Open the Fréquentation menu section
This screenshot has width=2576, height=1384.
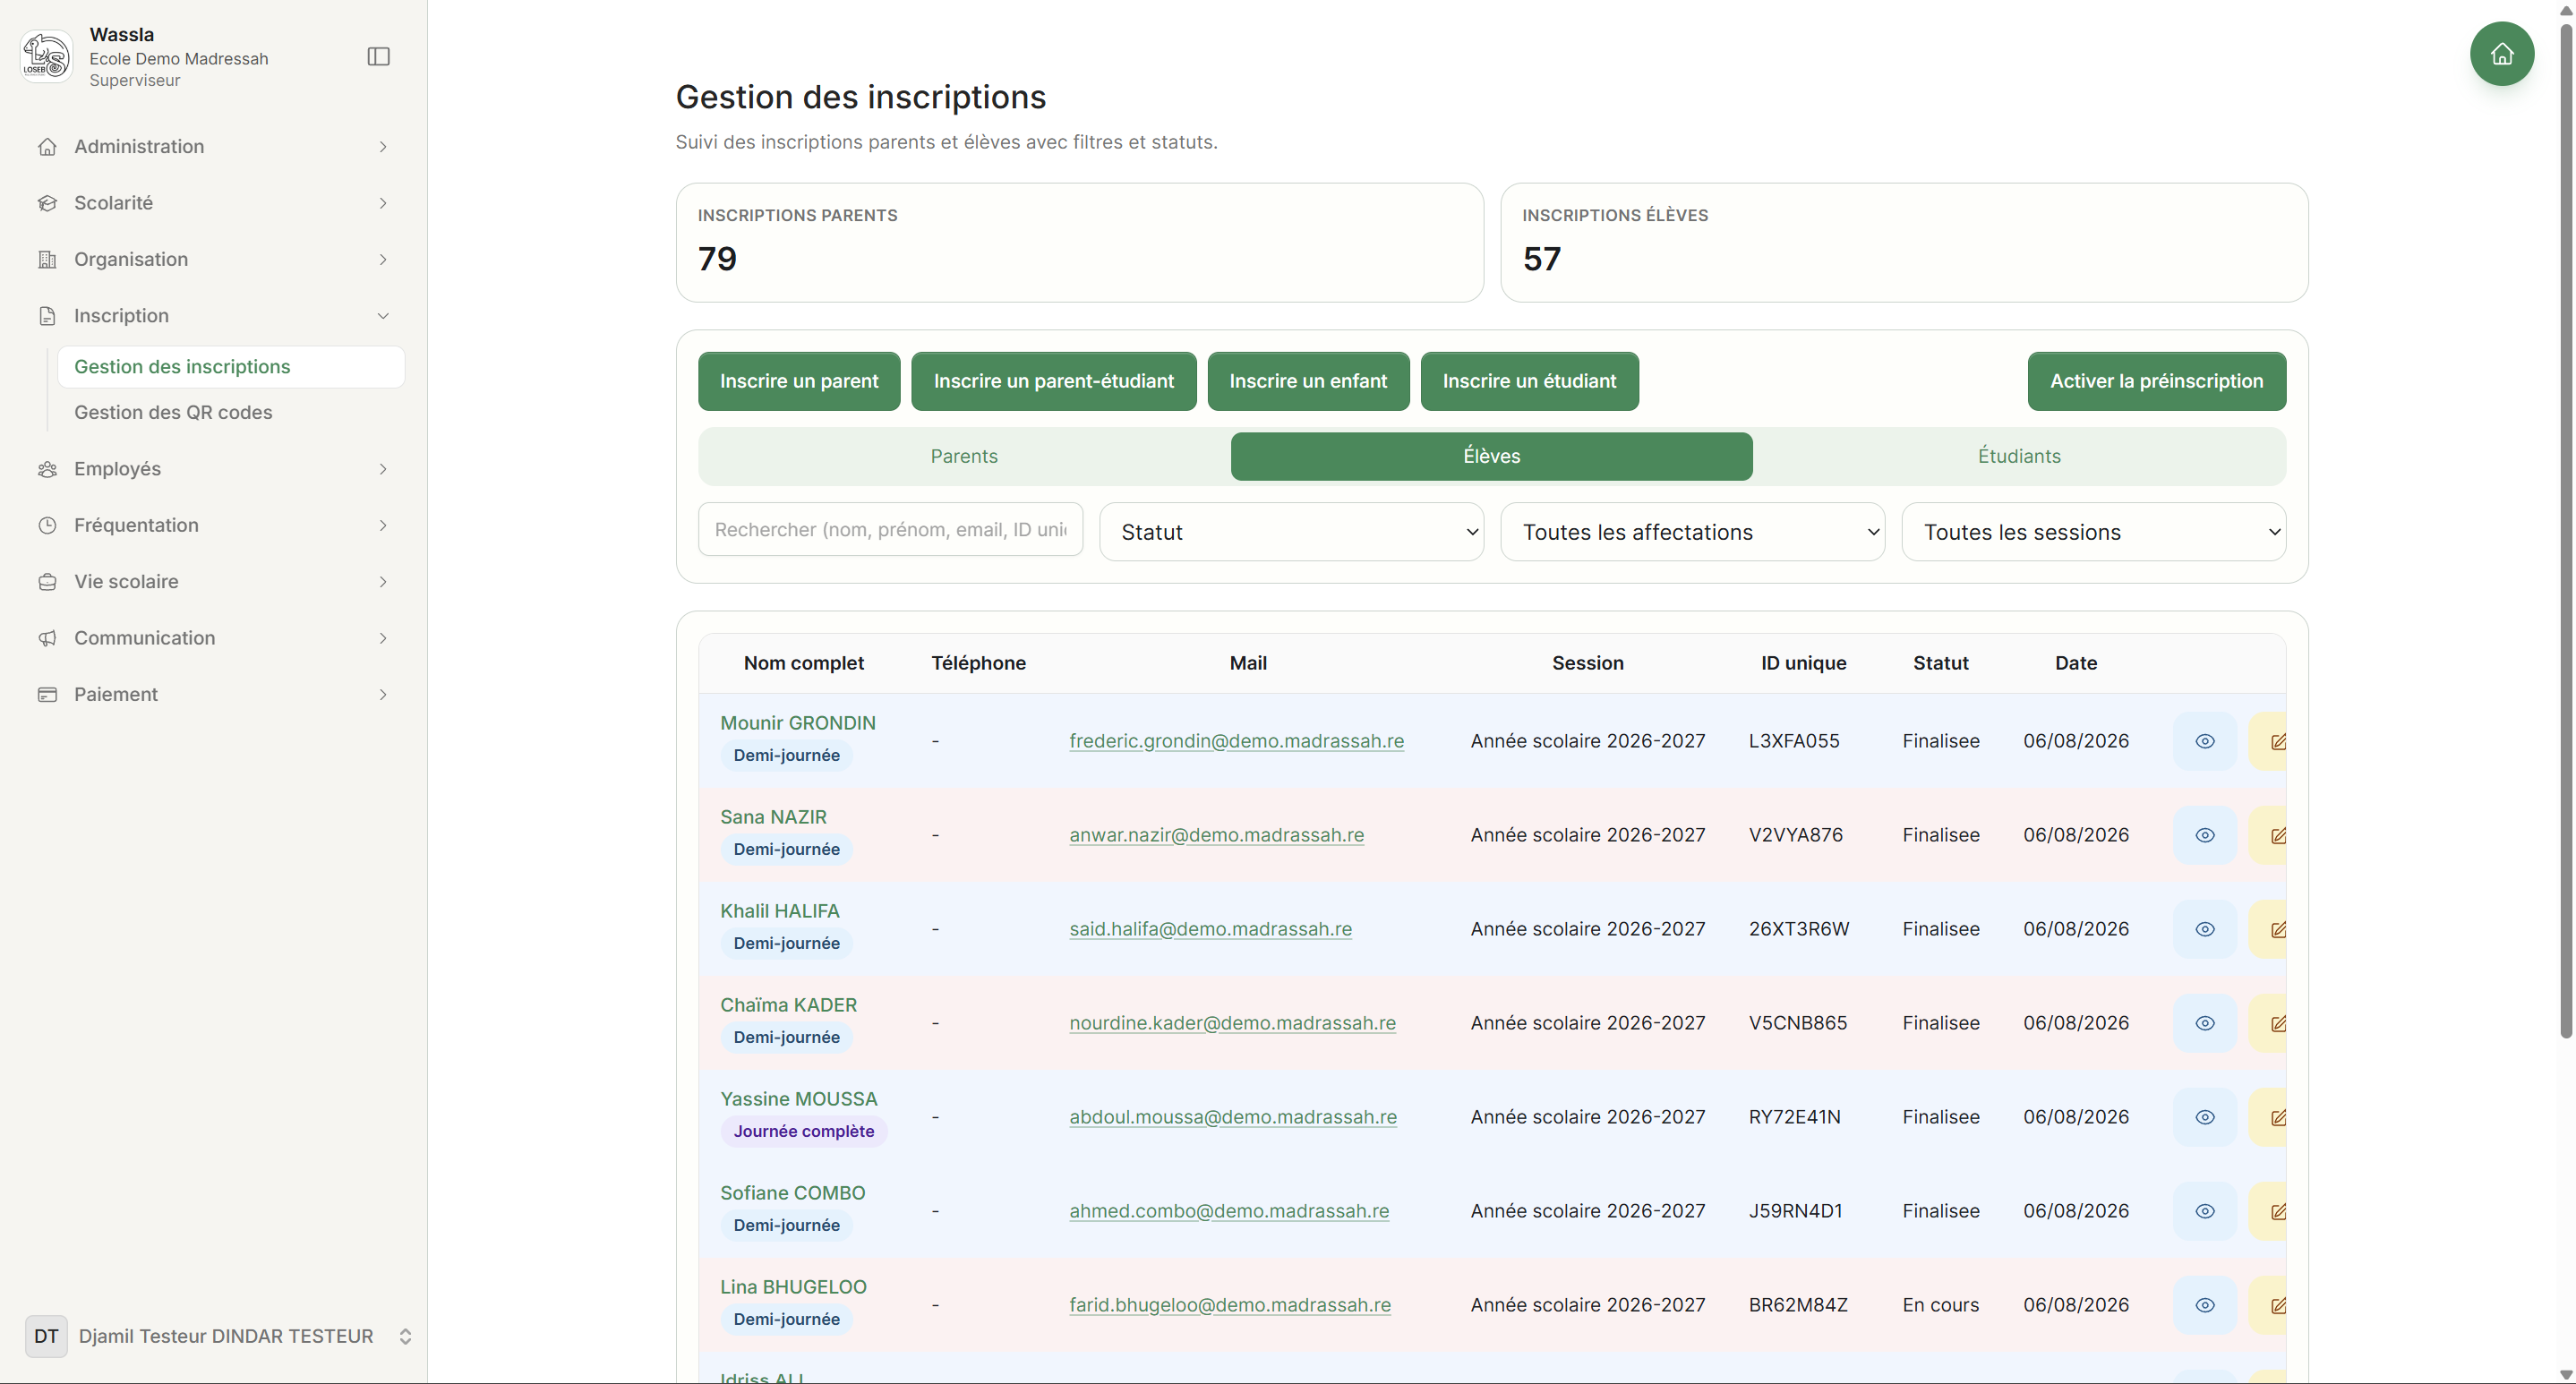(213, 526)
